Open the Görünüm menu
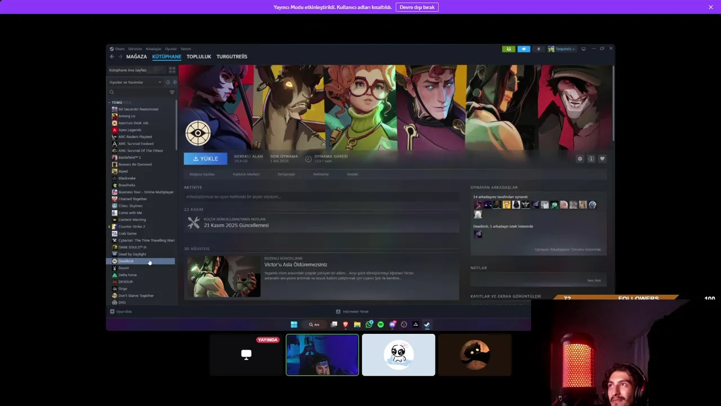 click(x=135, y=49)
